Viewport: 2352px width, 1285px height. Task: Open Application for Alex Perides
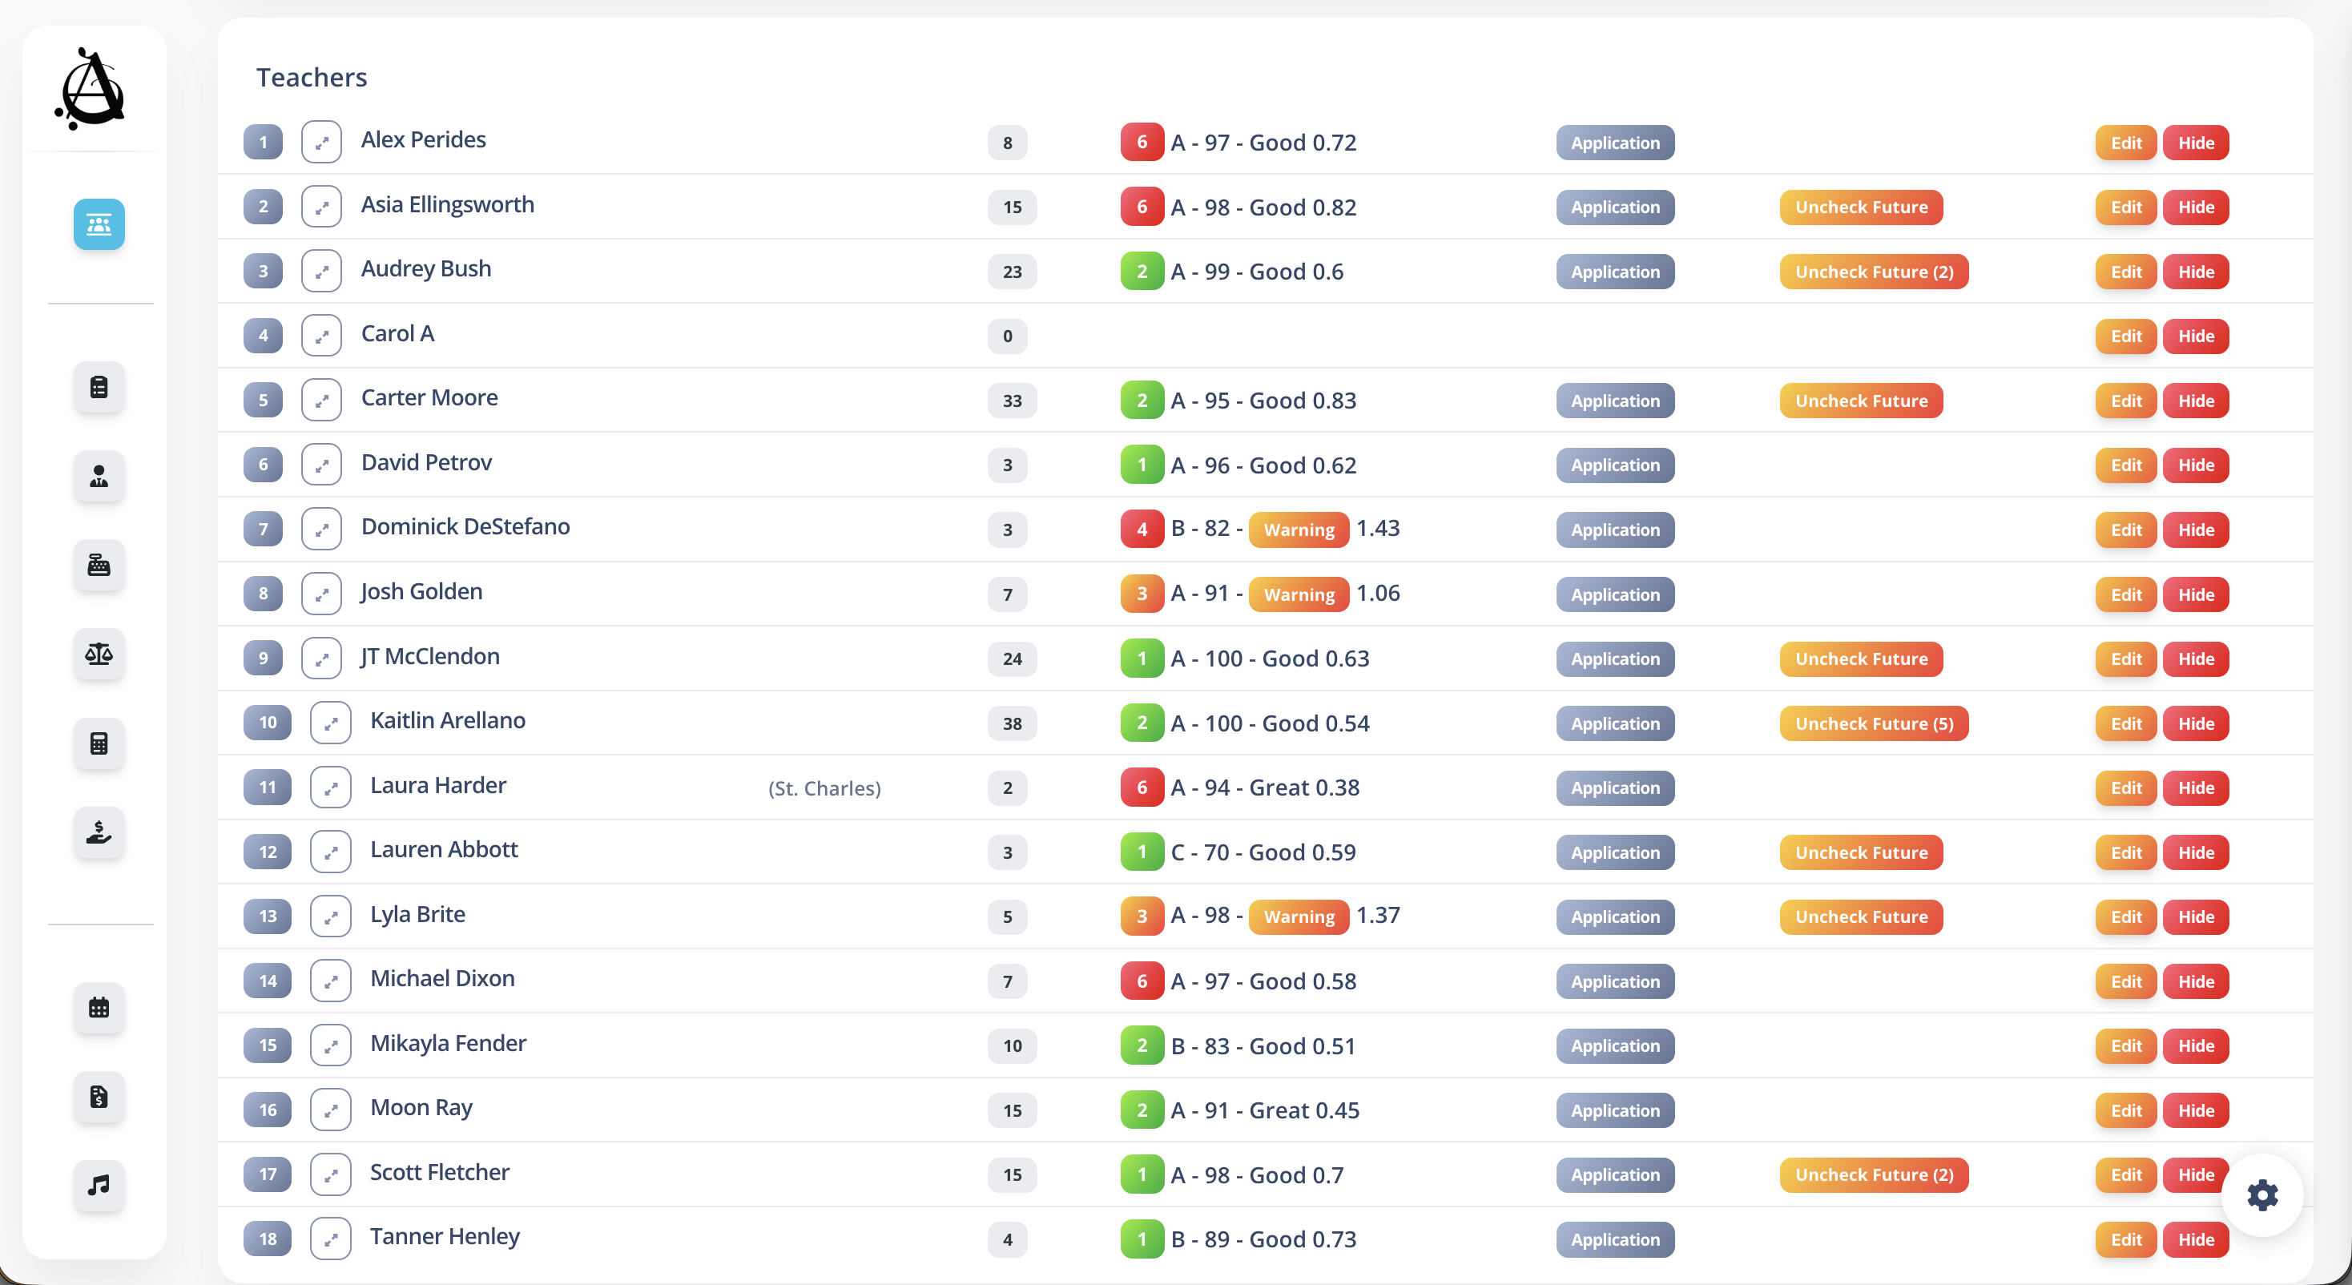[1615, 143]
